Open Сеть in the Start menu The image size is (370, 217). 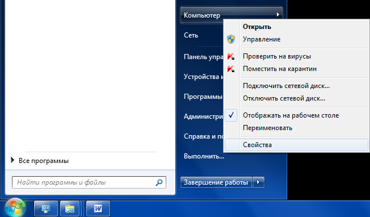(x=191, y=35)
